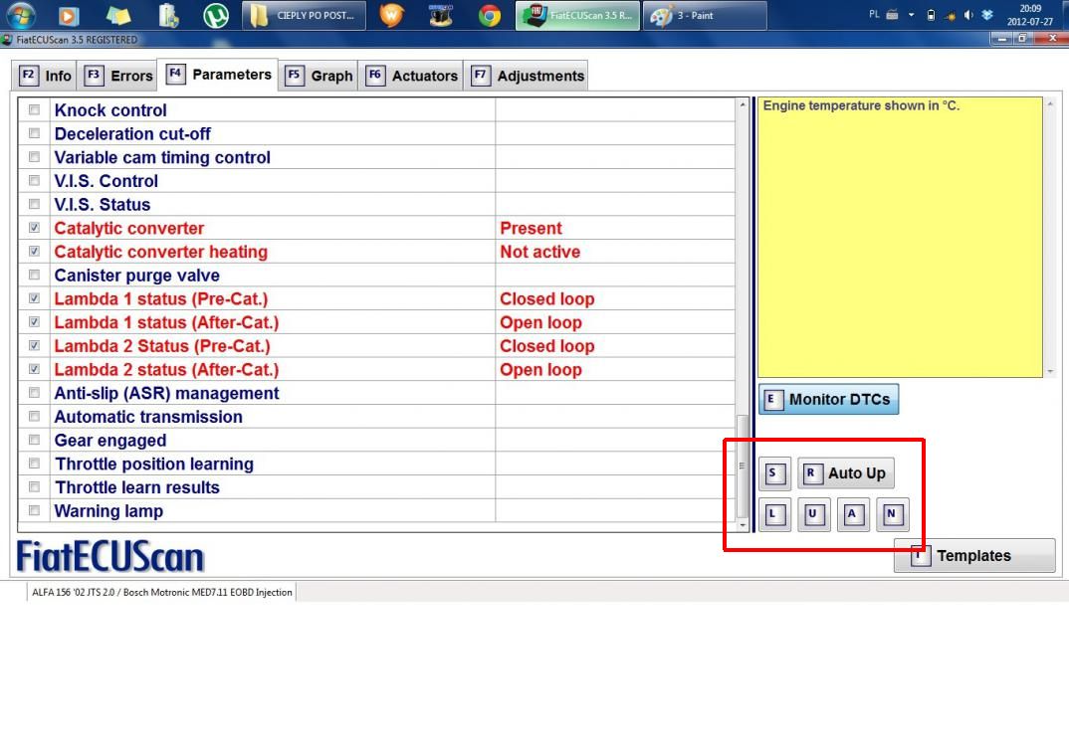Click parameter list scroll down arrow

pyautogui.click(x=743, y=525)
